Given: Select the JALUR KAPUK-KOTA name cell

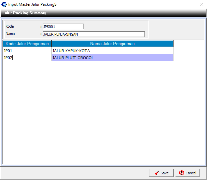Looking at the screenshot, I should [112, 51].
